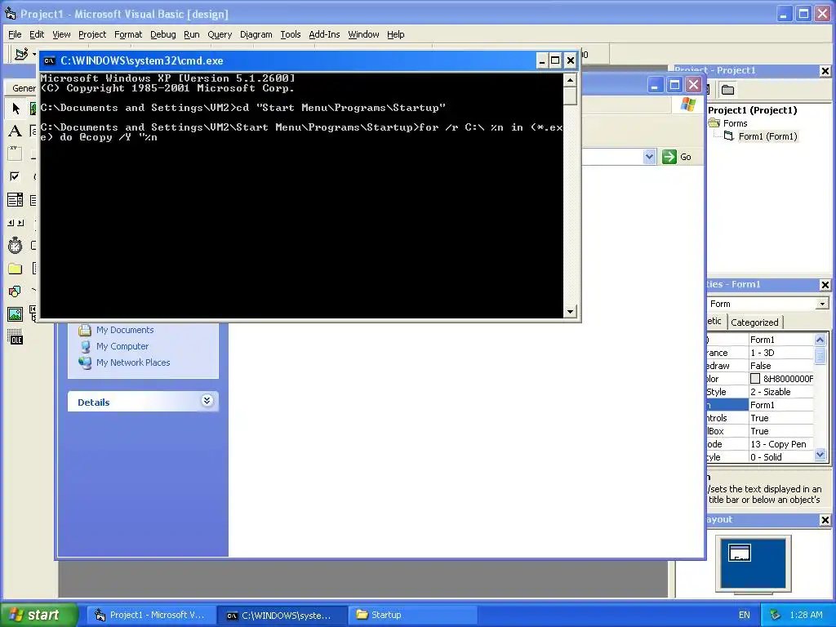Select the CheckBox control tool

click(x=16, y=176)
